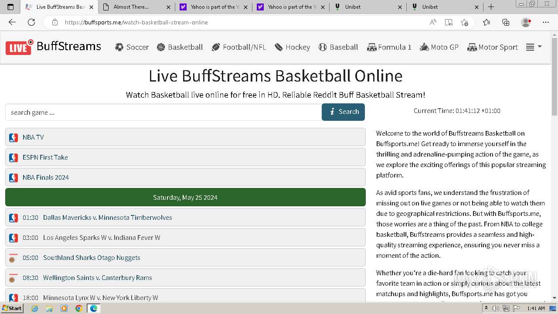Click NBA logo icon beside NBA TV
Image resolution: width=558 pixels, height=314 pixels.
point(14,137)
